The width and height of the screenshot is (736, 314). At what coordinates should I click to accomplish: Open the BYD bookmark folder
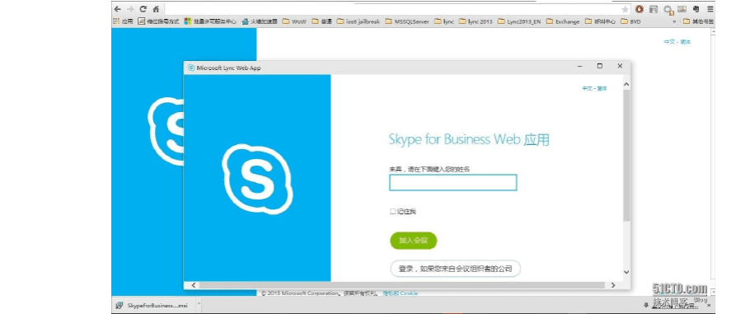tap(631, 21)
